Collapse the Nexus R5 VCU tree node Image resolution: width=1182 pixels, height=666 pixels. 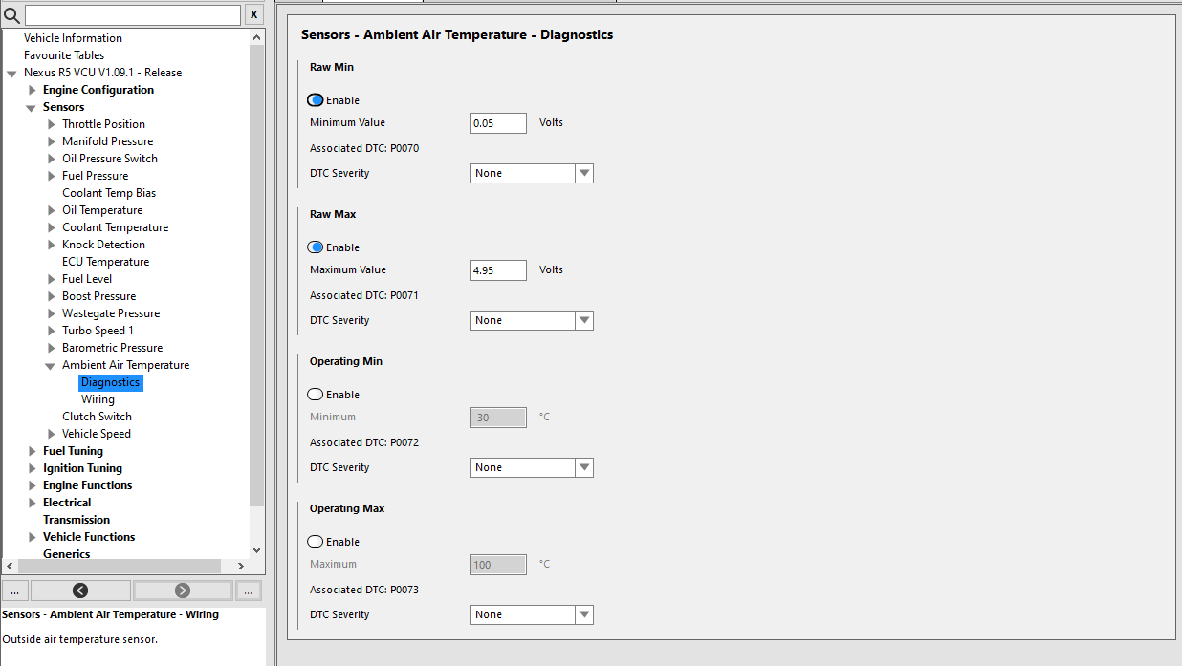tap(11, 74)
